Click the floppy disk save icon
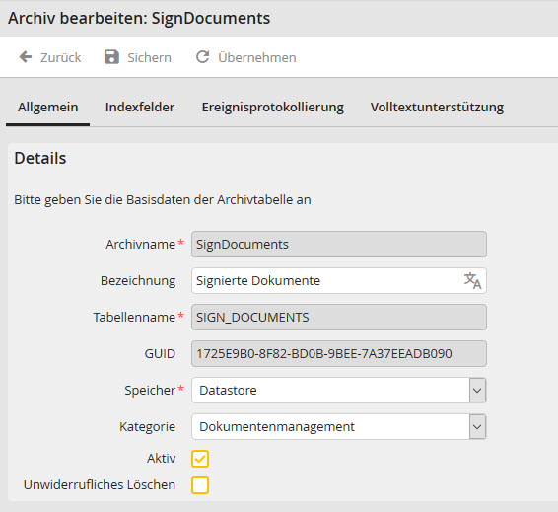 111,57
